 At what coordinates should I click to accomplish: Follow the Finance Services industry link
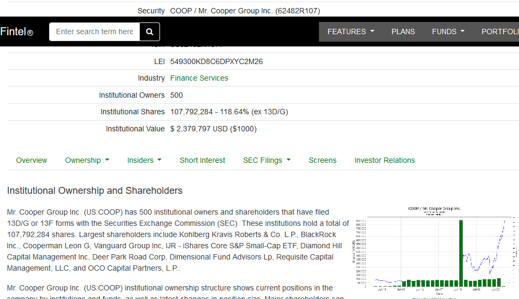[x=199, y=78]
